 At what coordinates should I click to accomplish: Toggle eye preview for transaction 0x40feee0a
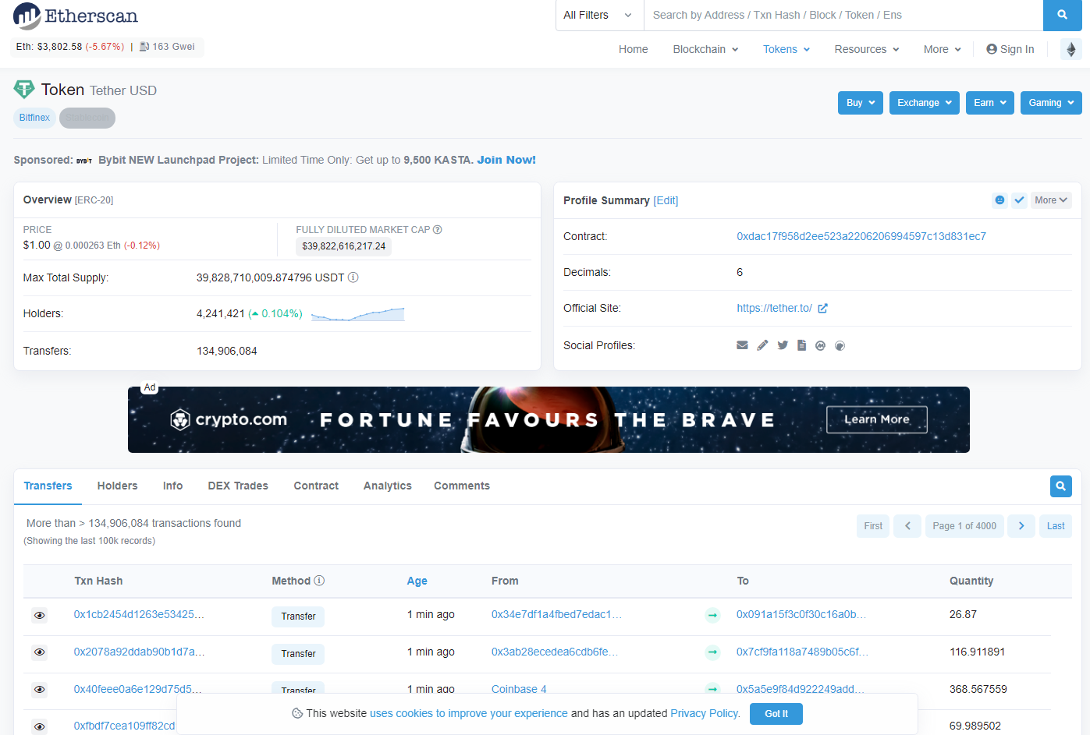click(39, 690)
